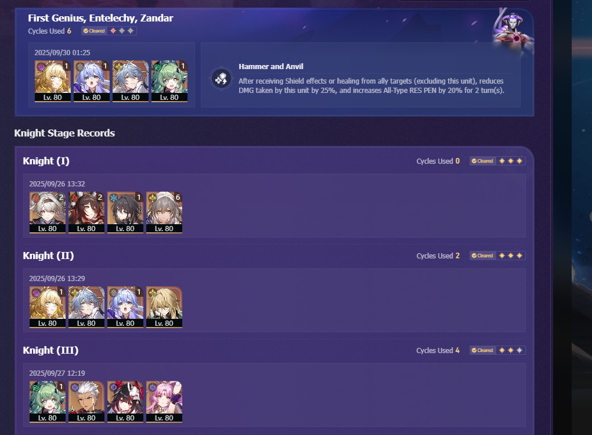Open the fourth character portrait in Knight (II)
Image resolution: width=592 pixels, height=435 pixels.
click(164, 307)
